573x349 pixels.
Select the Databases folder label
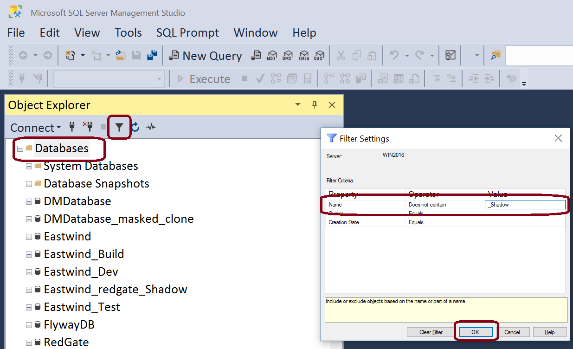[x=62, y=149]
